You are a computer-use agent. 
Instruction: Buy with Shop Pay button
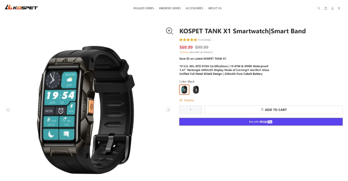tap(261, 122)
